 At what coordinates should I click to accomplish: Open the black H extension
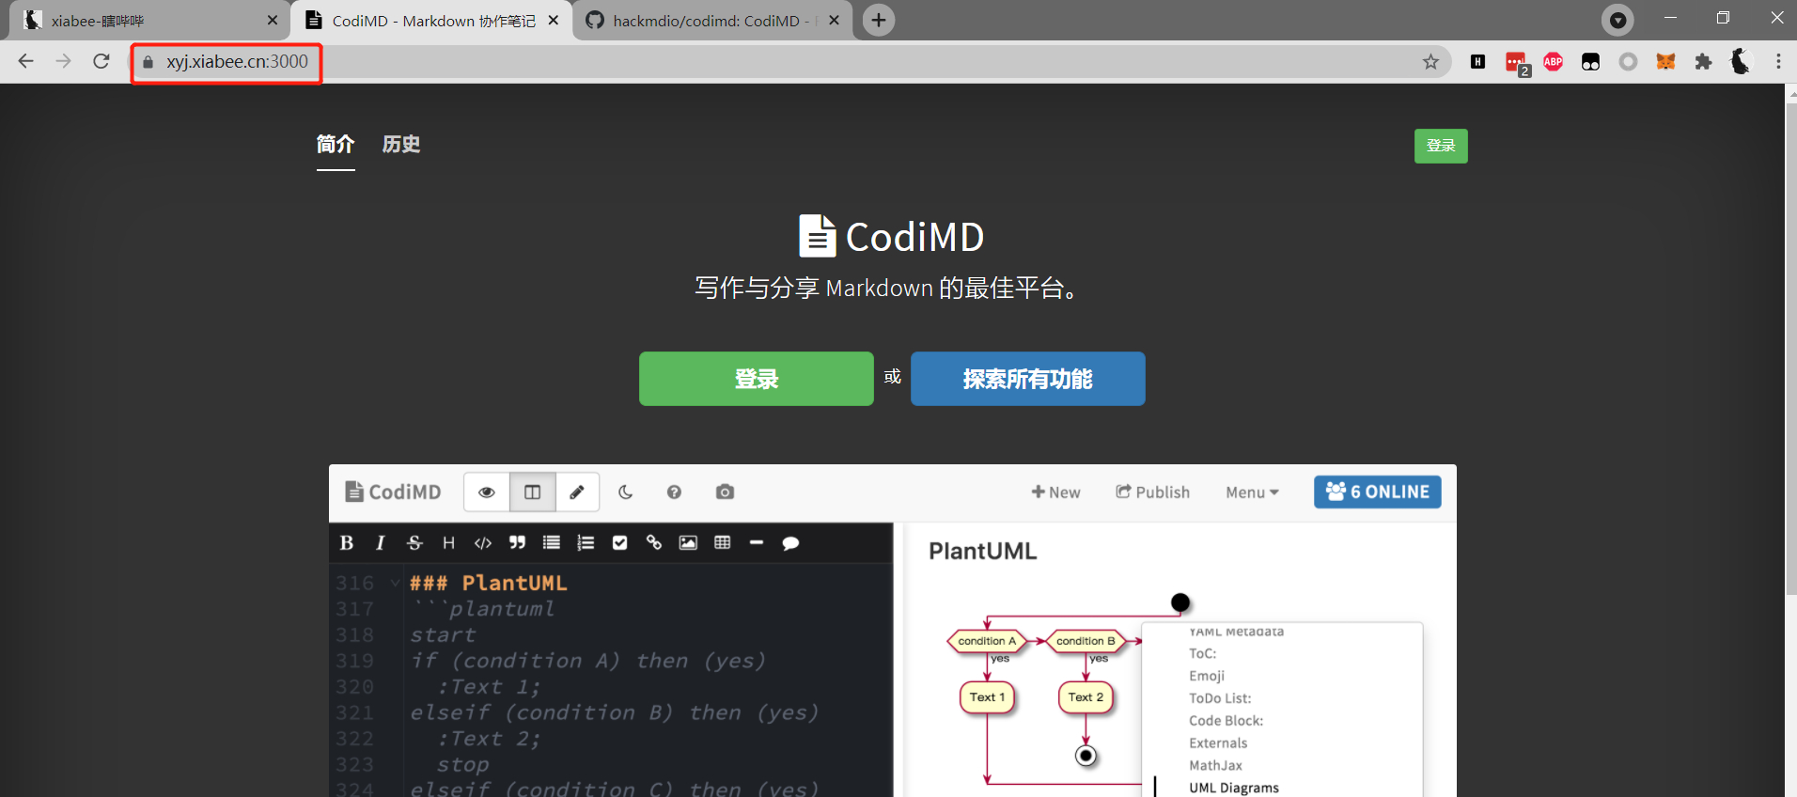click(x=1477, y=62)
